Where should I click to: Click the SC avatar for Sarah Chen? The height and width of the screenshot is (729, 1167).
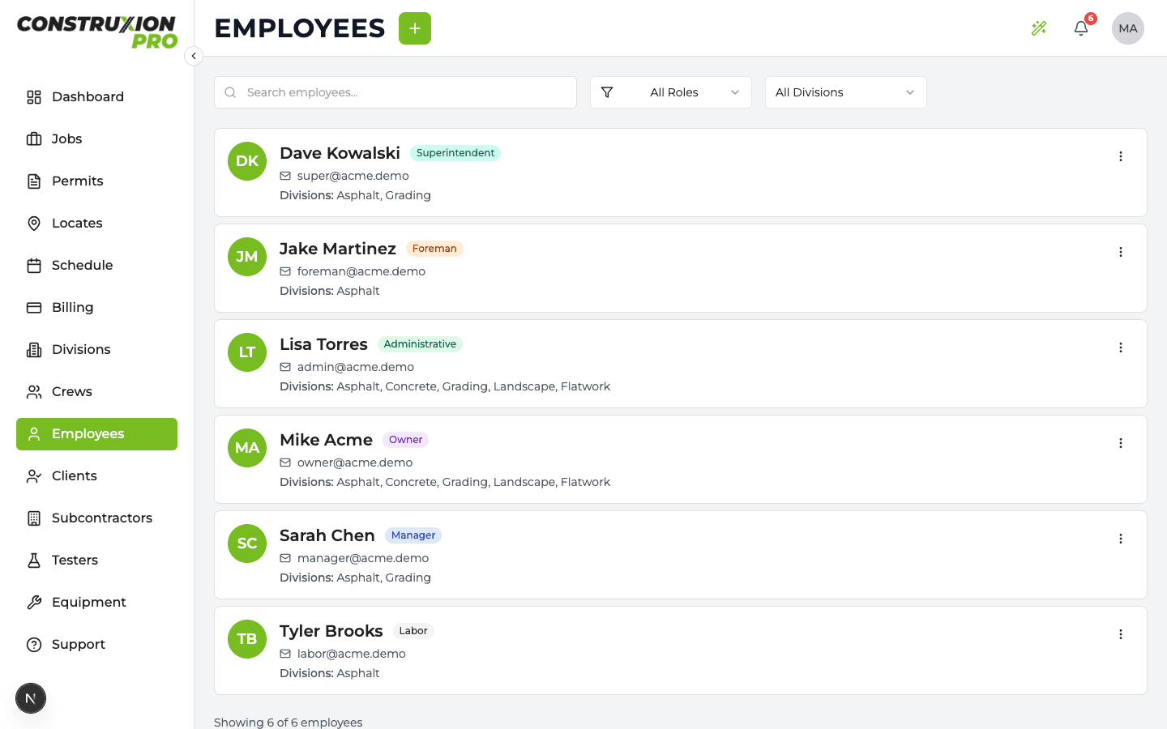click(x=247, y=544)
